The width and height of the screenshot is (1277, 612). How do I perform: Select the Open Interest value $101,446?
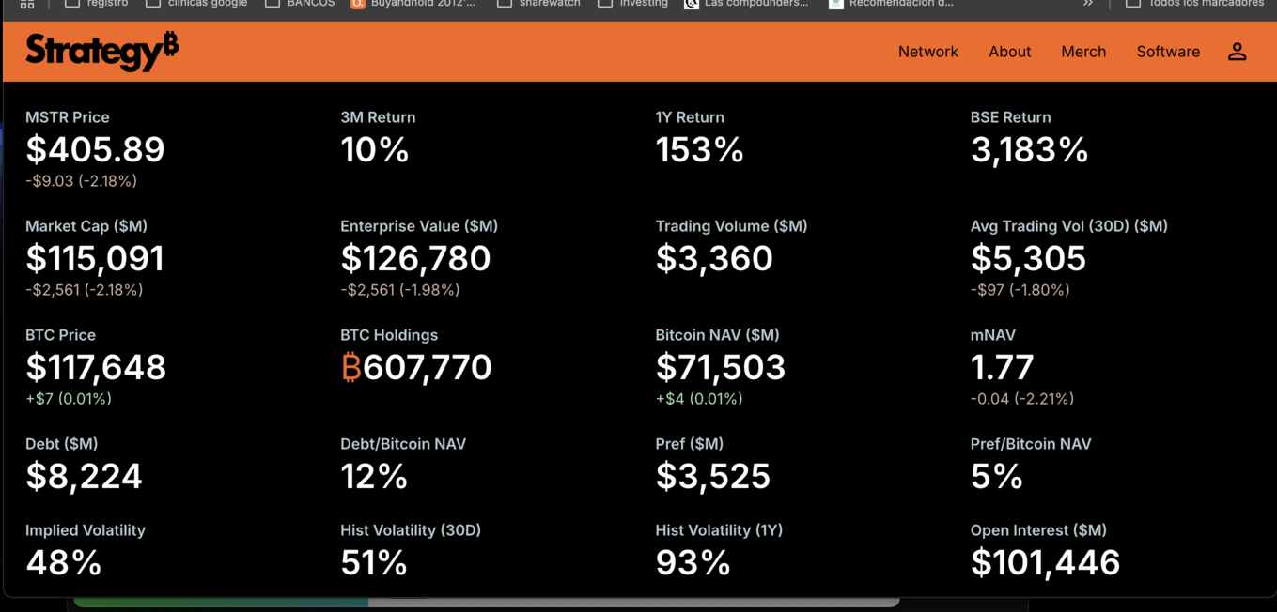coord(1046,562)
